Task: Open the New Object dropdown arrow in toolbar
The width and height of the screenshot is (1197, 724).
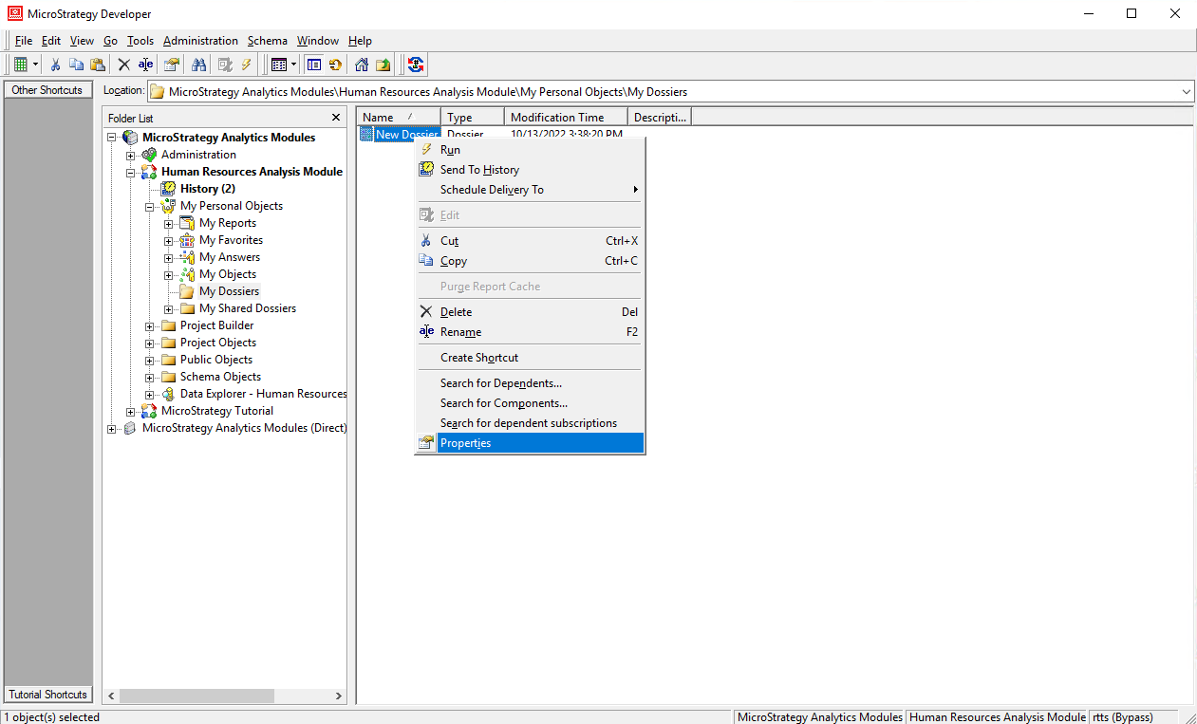Action: pyautogui.click(x=35, y=65)
